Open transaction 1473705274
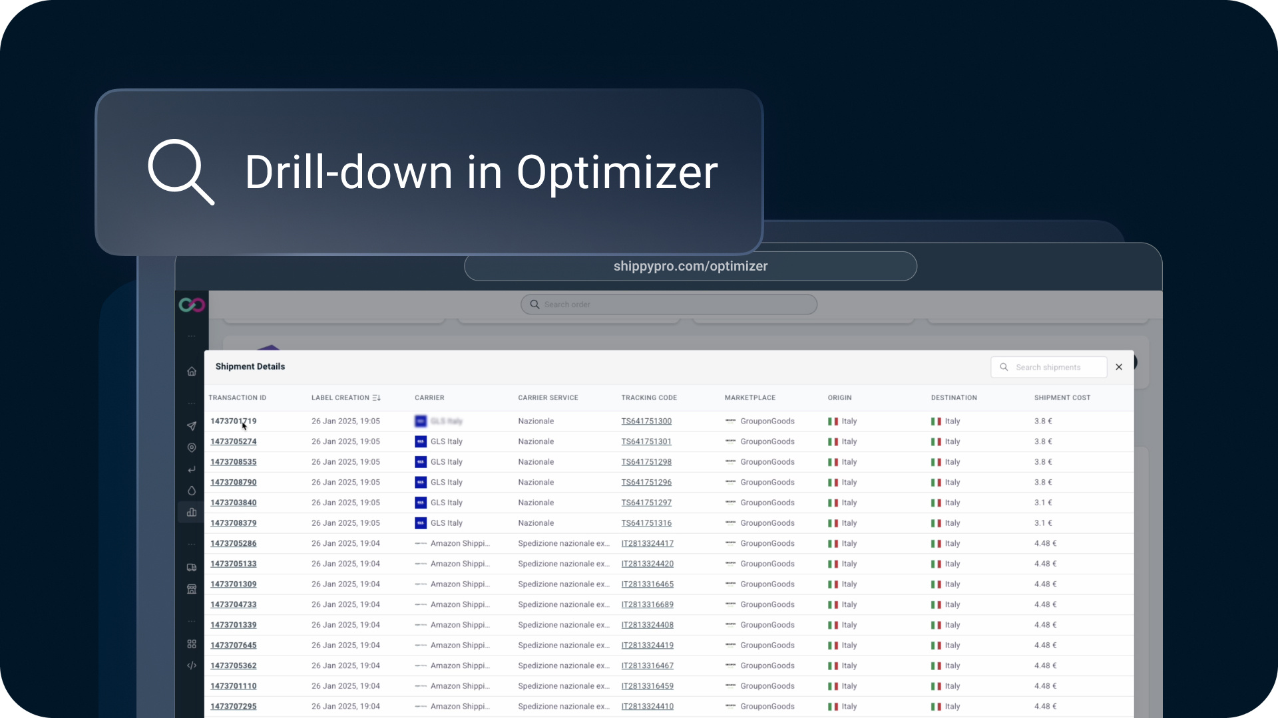This screenshot has height=718, width=1278. coord(234,441)
